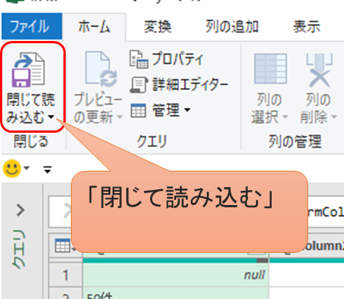Open the 詳細エディター
The width and height of the screenshot is (344, 299).
click(x=179, y=84)
